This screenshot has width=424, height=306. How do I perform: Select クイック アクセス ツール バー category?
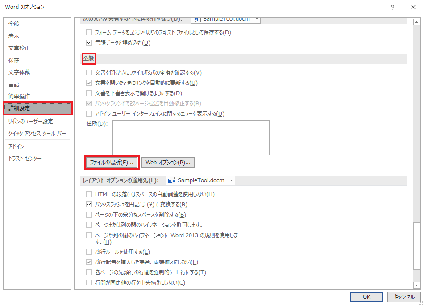pyautogui.click(x=37, y=134)
